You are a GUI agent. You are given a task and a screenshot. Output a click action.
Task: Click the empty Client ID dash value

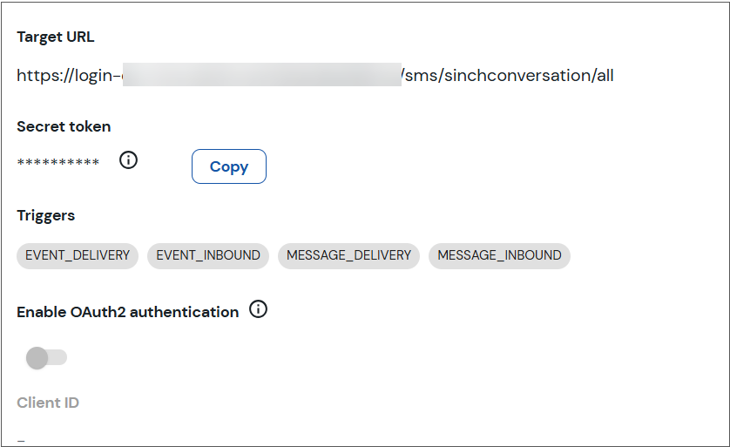coord(21,440)
